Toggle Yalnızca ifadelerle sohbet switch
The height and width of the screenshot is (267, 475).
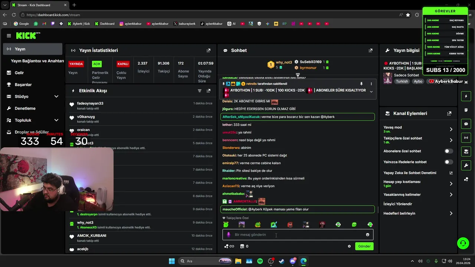point(449,162)
